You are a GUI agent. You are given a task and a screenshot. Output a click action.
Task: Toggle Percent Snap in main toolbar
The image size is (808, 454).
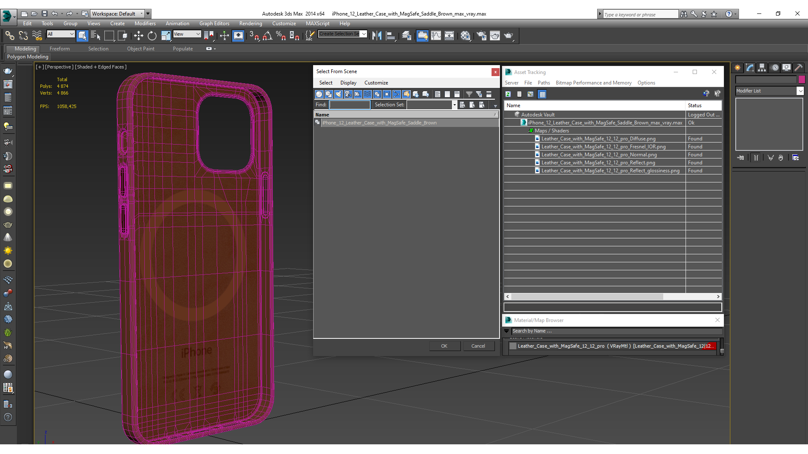[x=281, y=36]
